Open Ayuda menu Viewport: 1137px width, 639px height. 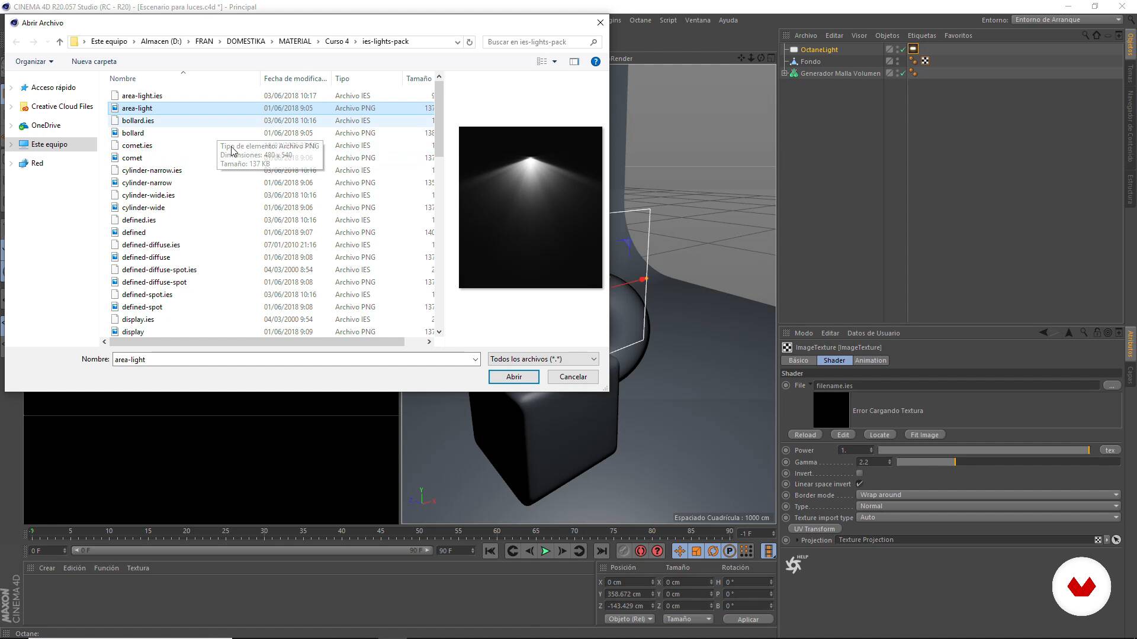coord(728,20)
